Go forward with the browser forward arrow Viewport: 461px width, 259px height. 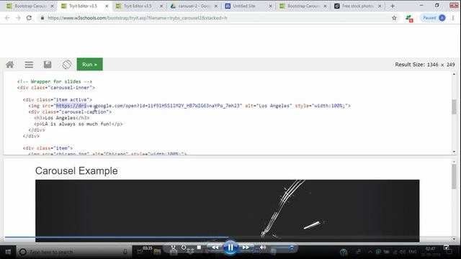(x=18, y=18)
